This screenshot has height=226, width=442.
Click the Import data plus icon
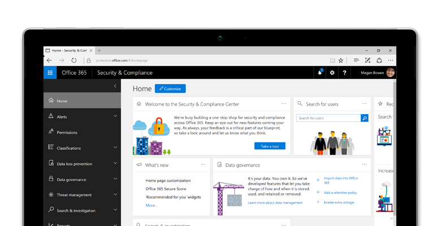tap(318, 180)
